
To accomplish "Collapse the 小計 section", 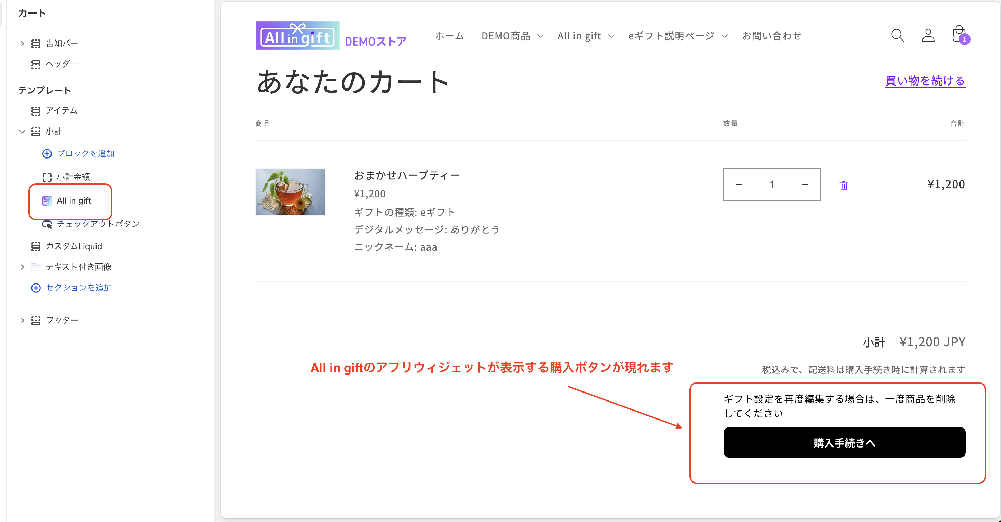I will click(x=22, y=132).
